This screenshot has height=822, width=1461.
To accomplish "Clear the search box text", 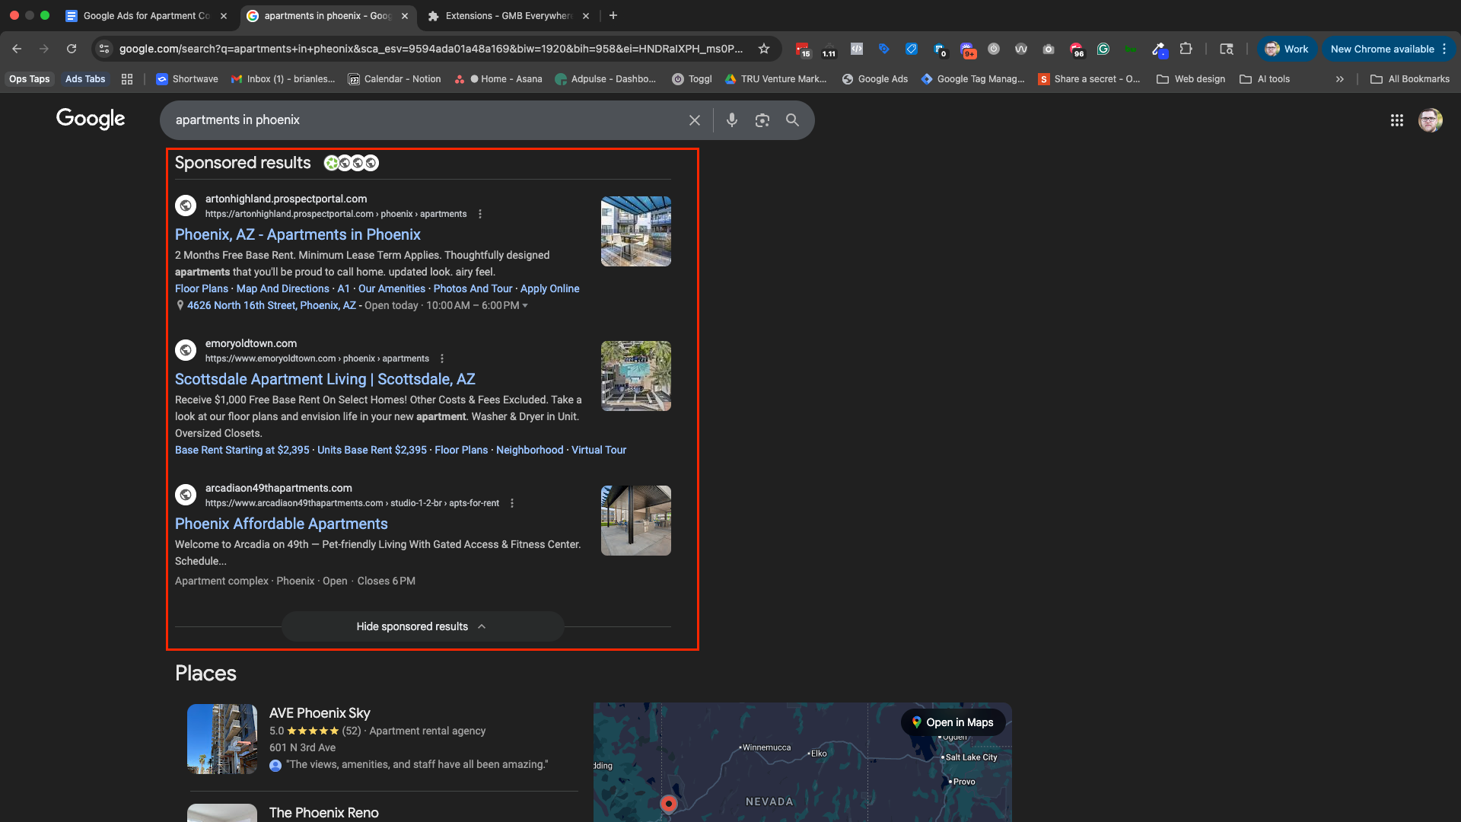I will [694, 120].
